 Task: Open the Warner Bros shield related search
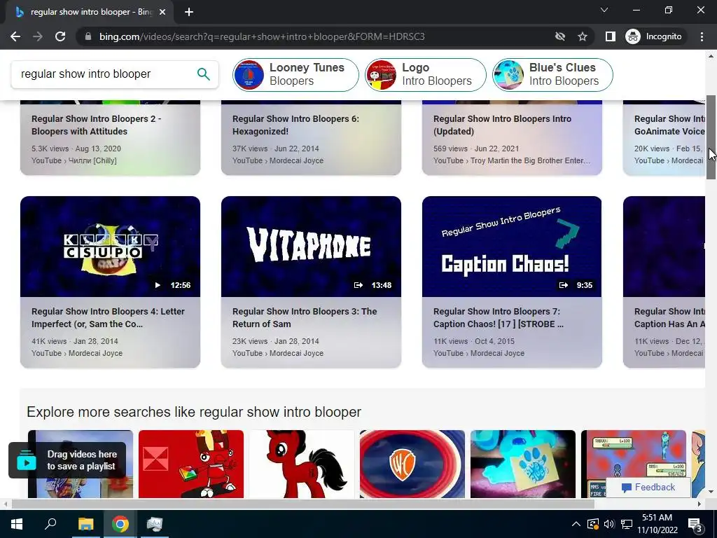pyautogui.click(x=412, y=464)
